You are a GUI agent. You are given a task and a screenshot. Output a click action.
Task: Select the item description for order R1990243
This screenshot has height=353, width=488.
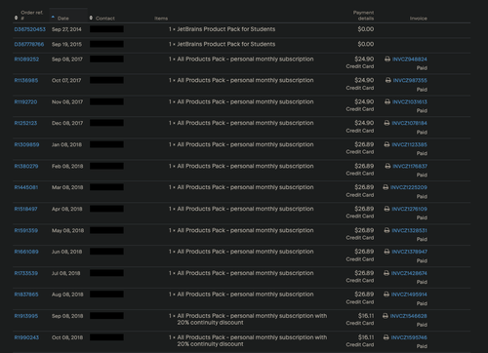[x=248, y=340]
